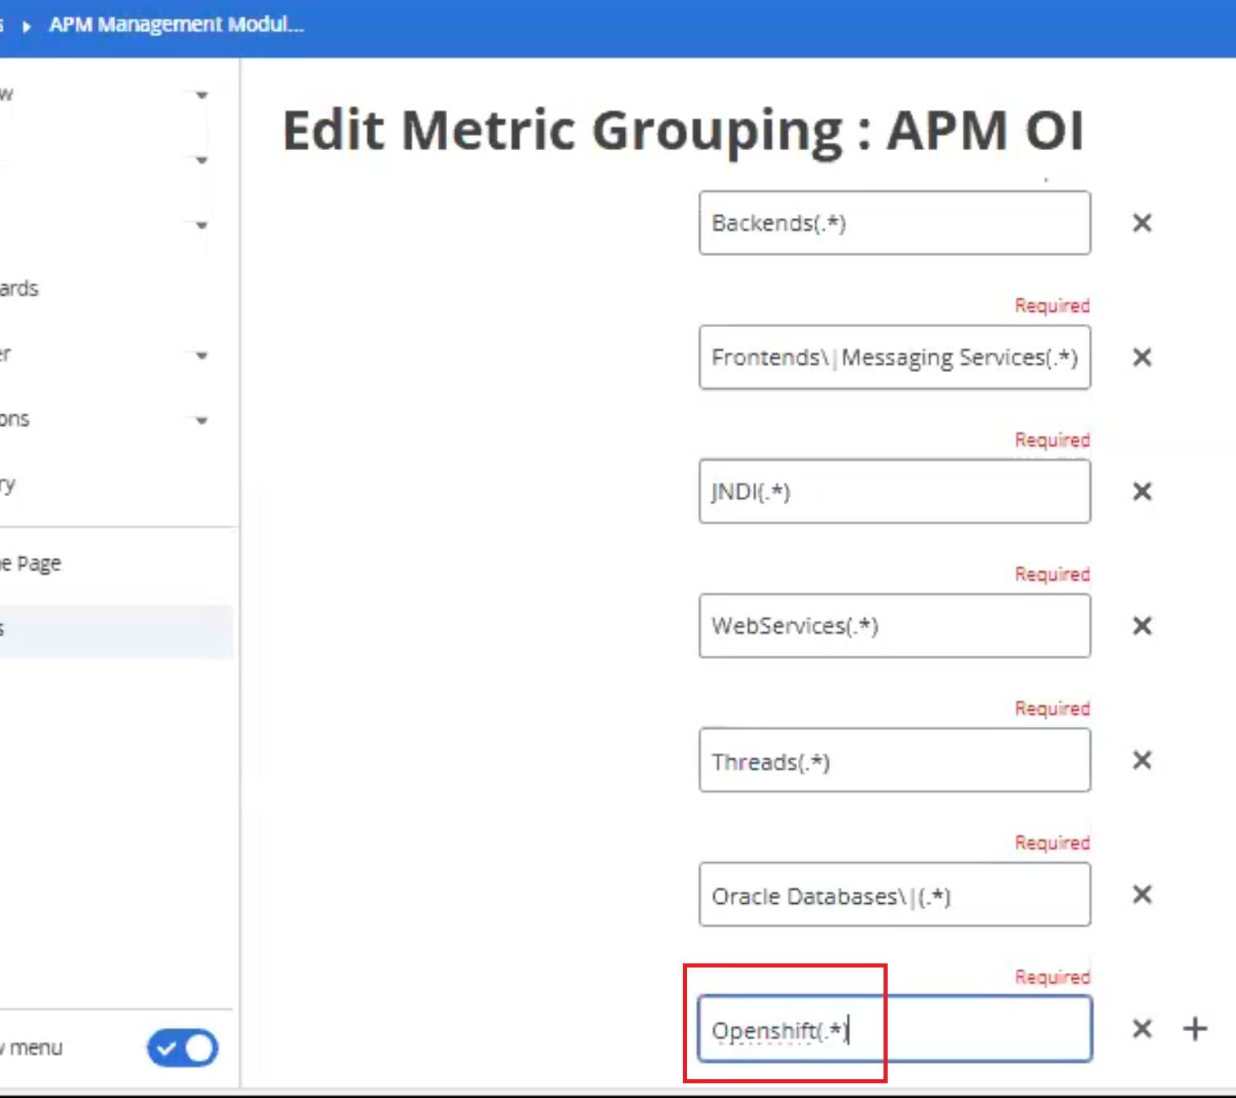Expand the topmost sidebar dropdown arrow

(202, 95)
